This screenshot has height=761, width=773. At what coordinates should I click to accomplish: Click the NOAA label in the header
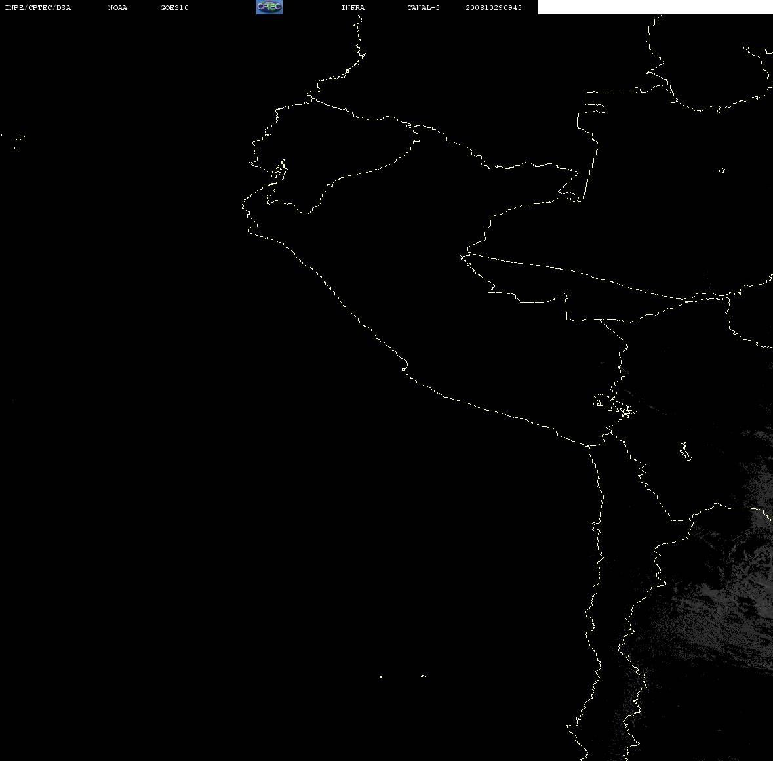click(117, 7)
